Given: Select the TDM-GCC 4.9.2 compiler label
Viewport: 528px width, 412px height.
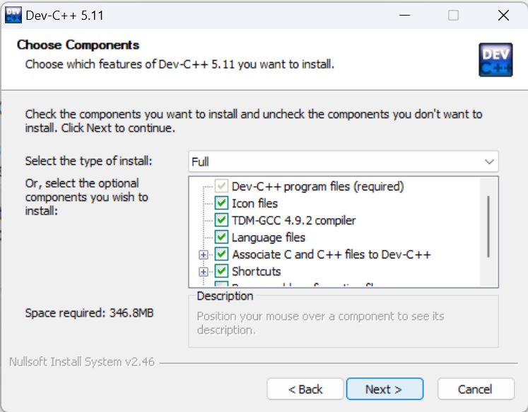Looking at the screenshot, I should pos(293,220).
